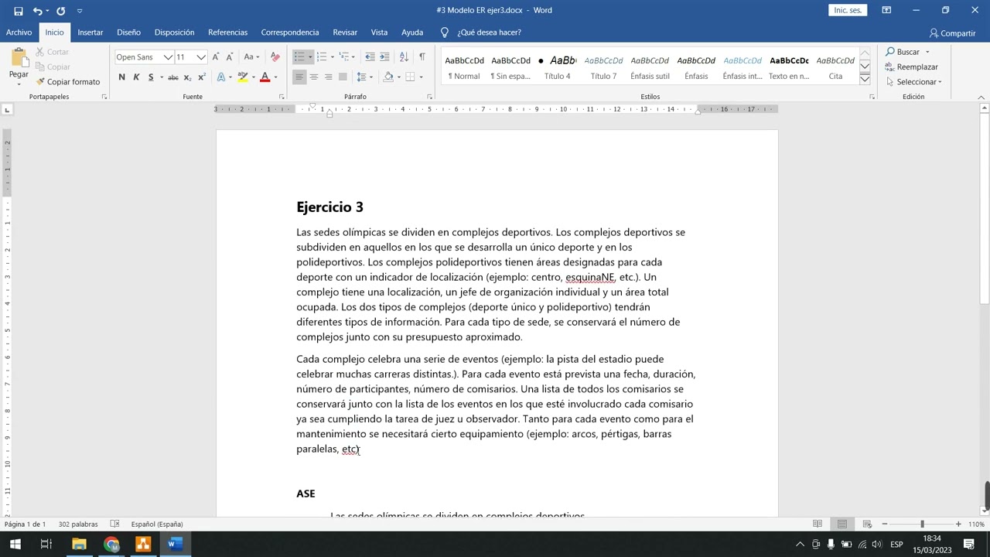Viewport: 990px width, 557px height.
Task: Toggle italic K formatting
Action: point(136,77)
